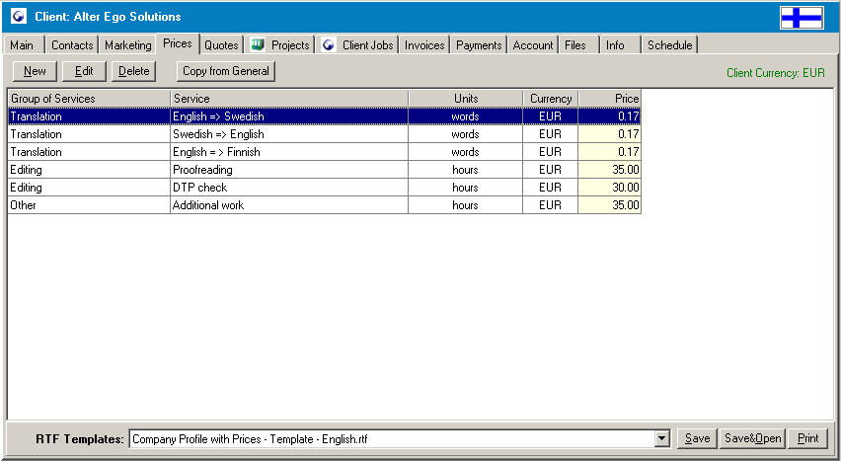
Task: Go to the Marketing tab
Action: click(127, 45)
